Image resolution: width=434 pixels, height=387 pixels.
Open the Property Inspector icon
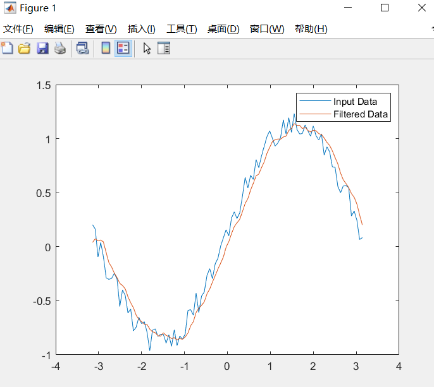164,48
